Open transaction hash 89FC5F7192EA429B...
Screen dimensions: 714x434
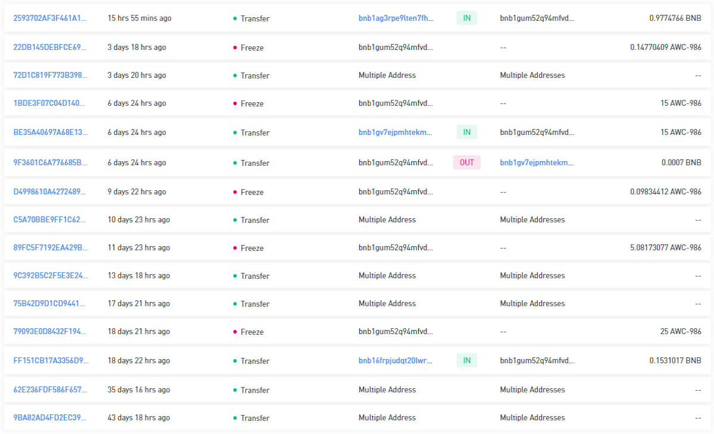[x=51, y=248]
